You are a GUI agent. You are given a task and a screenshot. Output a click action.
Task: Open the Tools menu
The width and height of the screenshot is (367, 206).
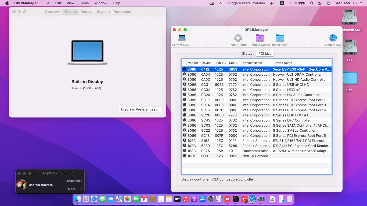click(84, 3)
